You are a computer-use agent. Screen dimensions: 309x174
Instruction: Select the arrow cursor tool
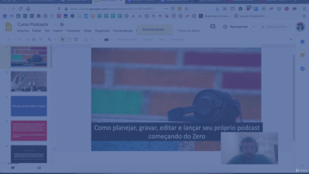pyautogui.click(x=62, y=40)
